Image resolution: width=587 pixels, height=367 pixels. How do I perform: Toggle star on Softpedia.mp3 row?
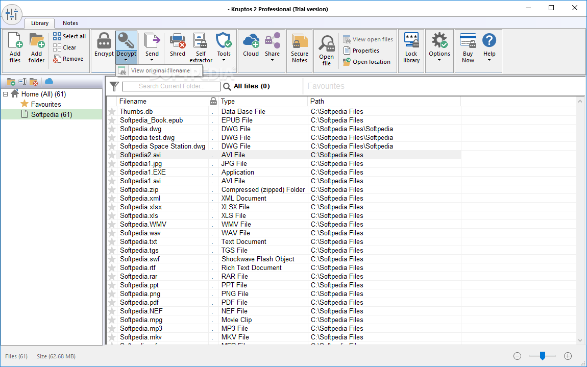coord(112,328)
